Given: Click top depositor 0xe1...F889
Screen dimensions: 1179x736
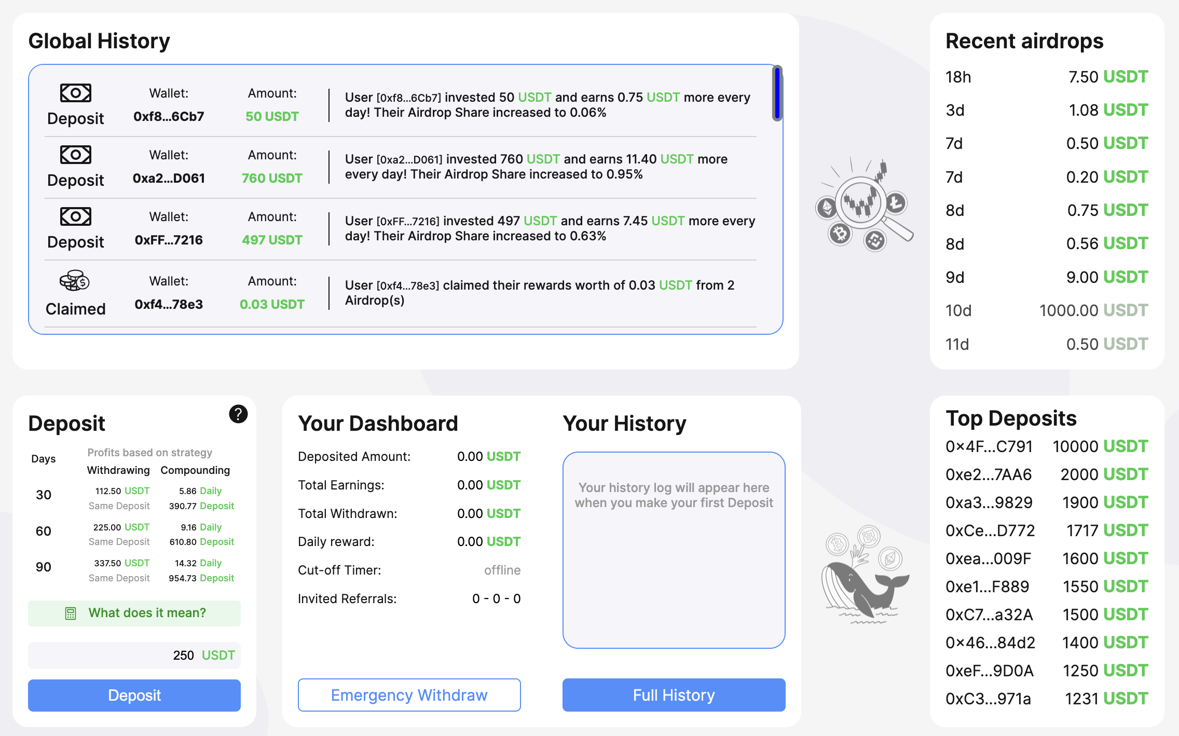Looking at the screenshot, I should (987, 587).
